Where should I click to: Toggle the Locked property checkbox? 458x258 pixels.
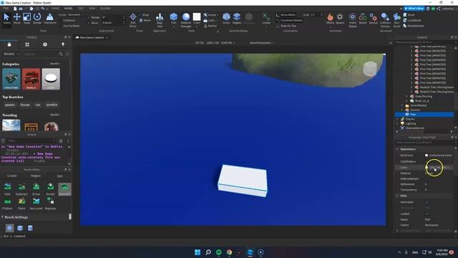(x=427, y=214)
